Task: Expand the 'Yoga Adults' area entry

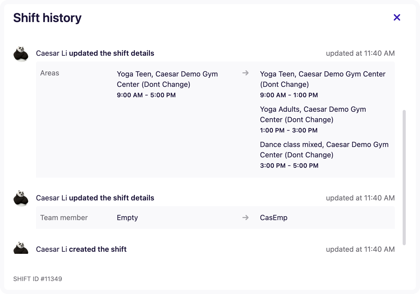Action: coord(313,114)
